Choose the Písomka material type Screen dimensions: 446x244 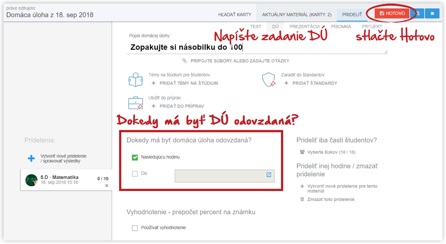(341, 26)
